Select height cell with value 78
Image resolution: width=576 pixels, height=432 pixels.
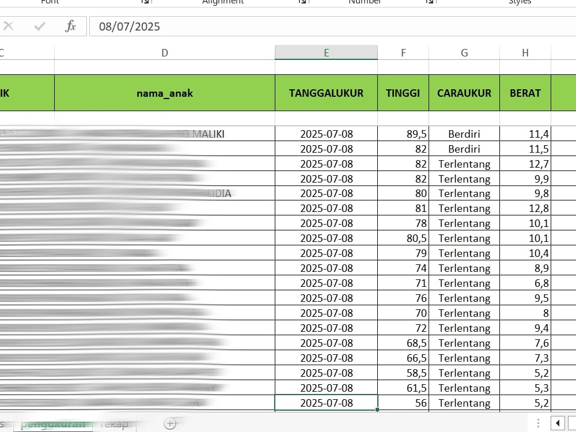tap(403, 223)
